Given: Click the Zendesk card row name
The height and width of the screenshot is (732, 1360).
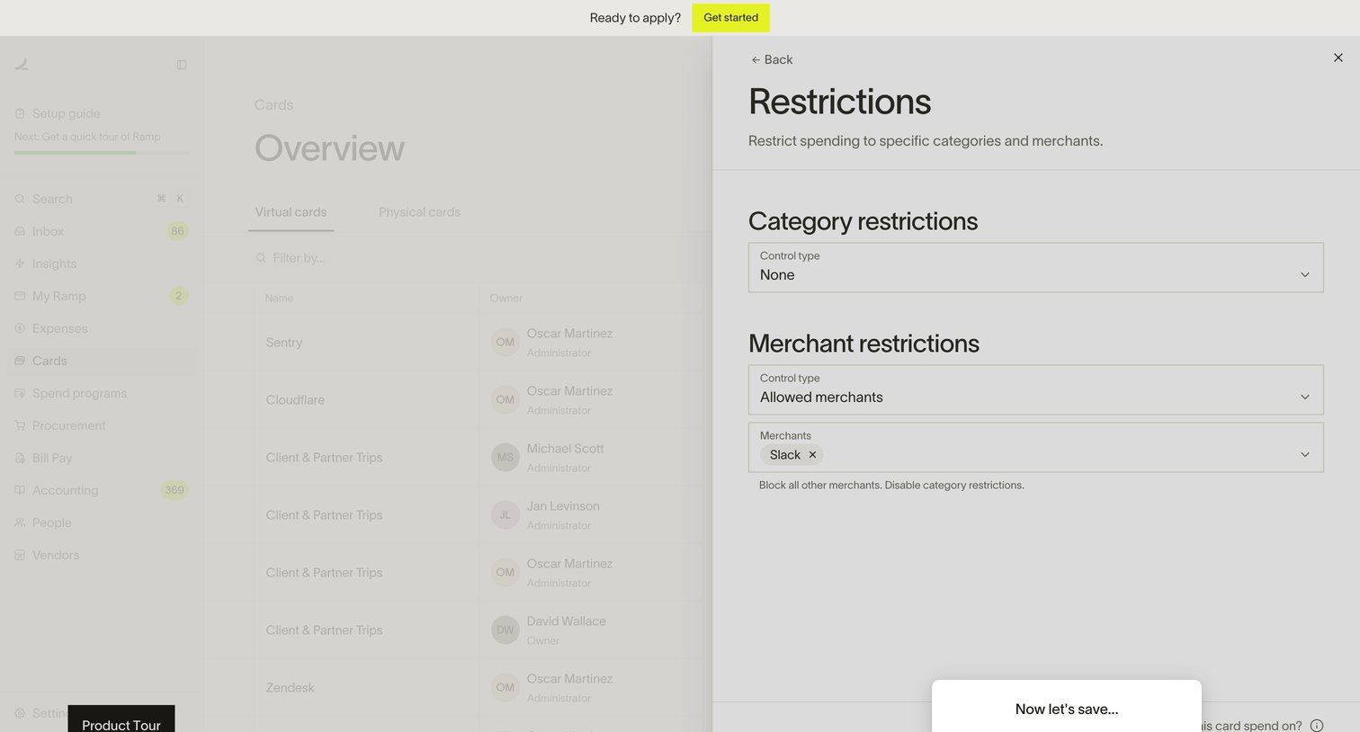Looking at the screenshot, I should click(290, 688).
